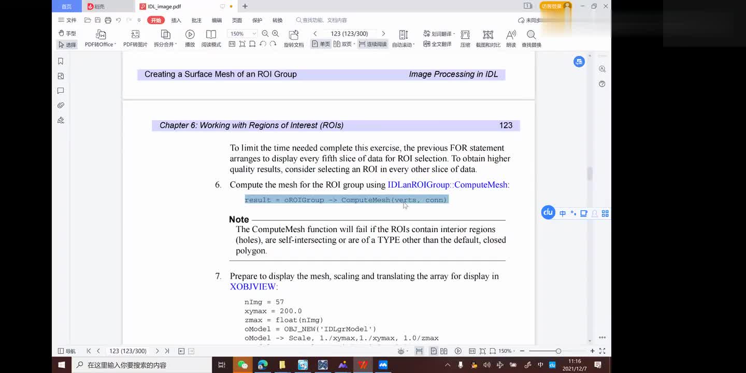Zoom in with the toolbar plus magnifier

[x=276, y=34]
